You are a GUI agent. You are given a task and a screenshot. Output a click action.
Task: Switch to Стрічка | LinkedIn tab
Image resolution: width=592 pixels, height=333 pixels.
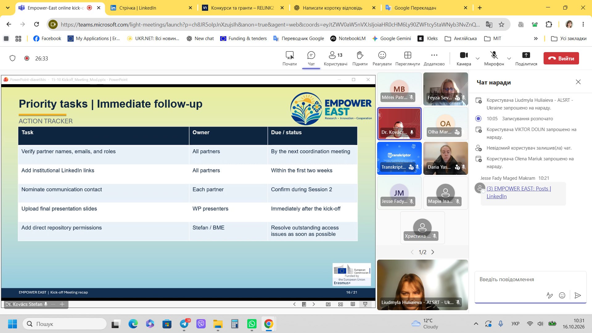point(151,8)
